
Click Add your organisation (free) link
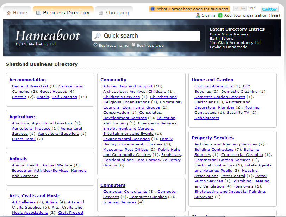click(x=252, y=15)
